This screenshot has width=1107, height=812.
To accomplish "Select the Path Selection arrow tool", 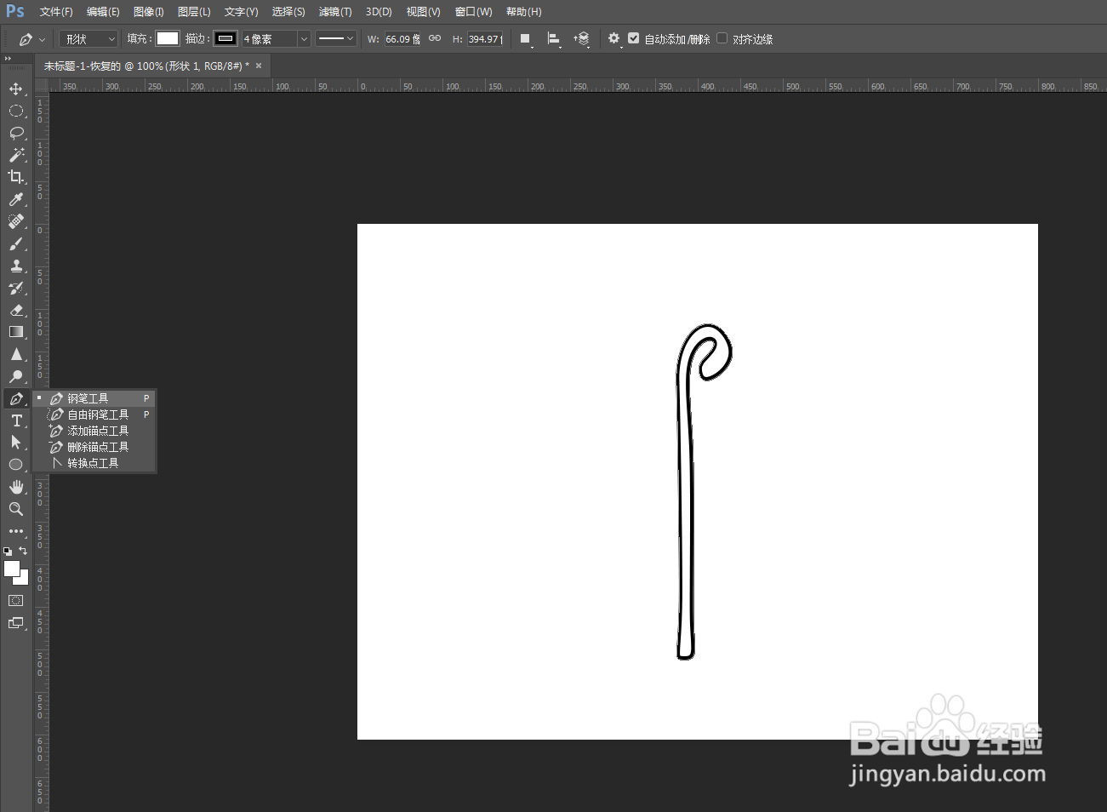I will [15, 443].
